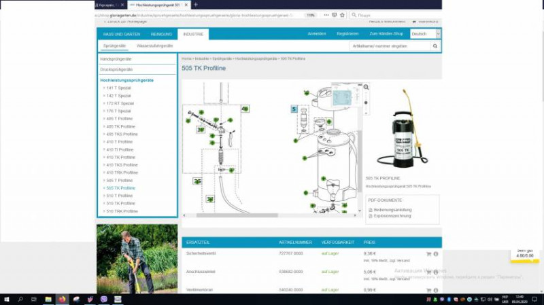544x305 pixels.
Task: Select the Sprühgeräte submenu item
Action: click(x=114, y=46)
